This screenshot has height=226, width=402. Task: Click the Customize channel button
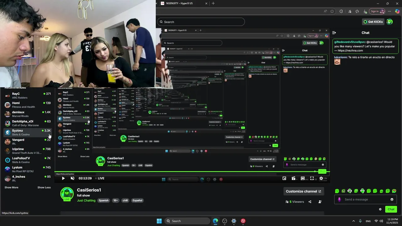tap(303, 191)
